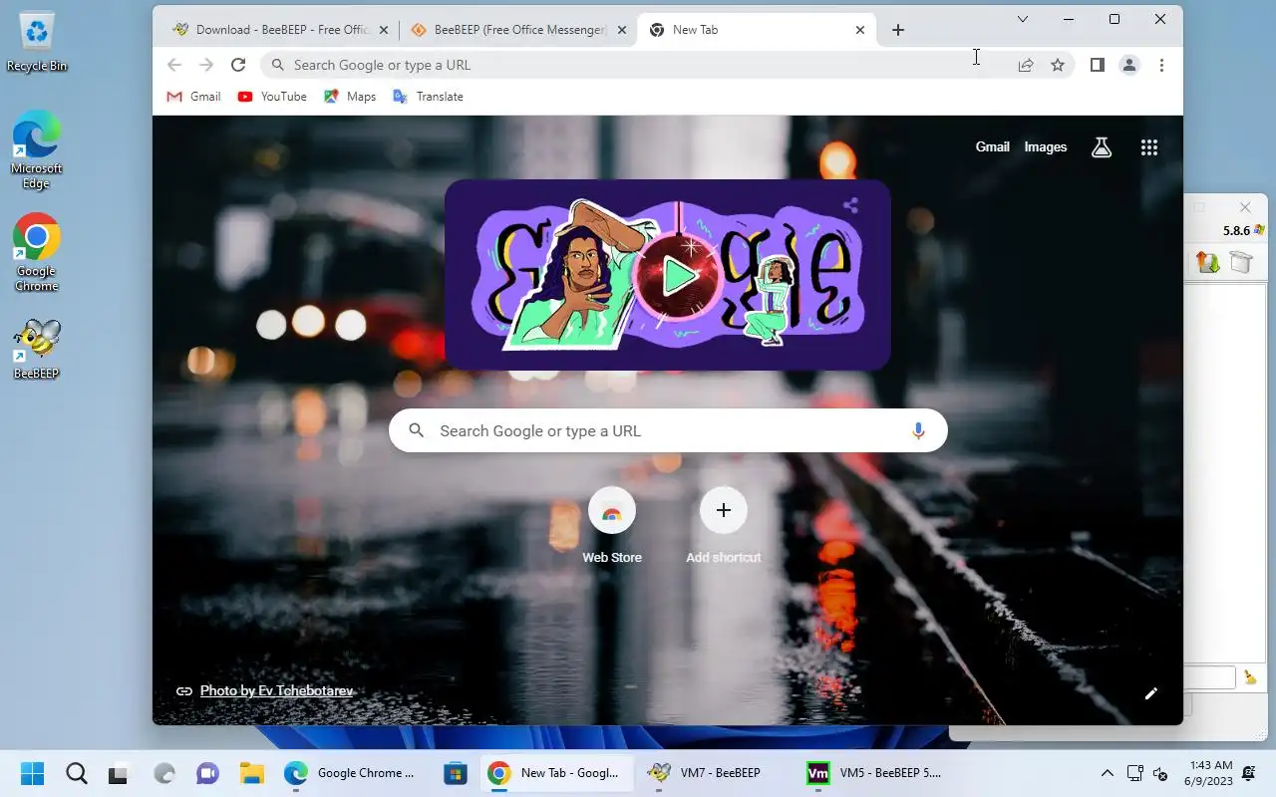Click broom clear icon in BeeBEEP window

pyautogui.click(x=1250, y=678)
